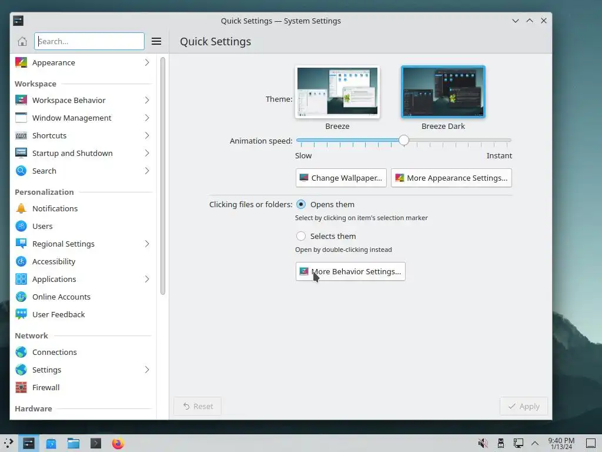602x452 pixels.
Task: Click the Apply button
Action: (x=524, y=406)
